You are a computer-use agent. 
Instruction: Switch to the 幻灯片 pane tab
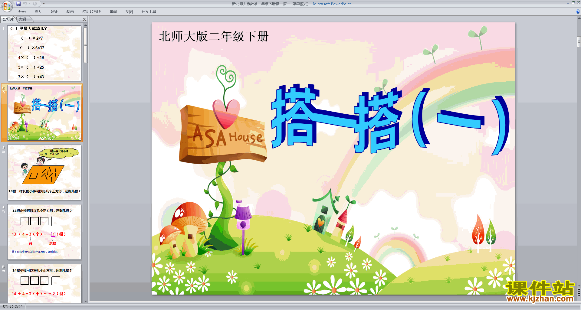click(x=8, y=19)
